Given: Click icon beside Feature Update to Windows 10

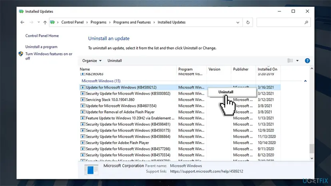Looking at the screenshot, I should coord(83,118).
